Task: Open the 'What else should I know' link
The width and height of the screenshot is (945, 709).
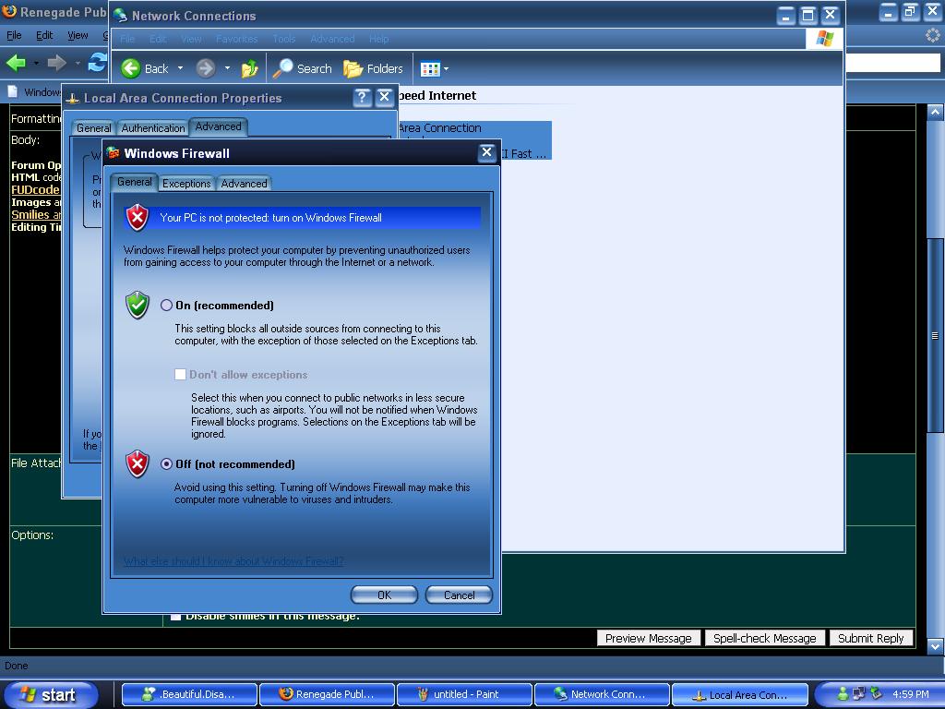Action: (233, 561)
